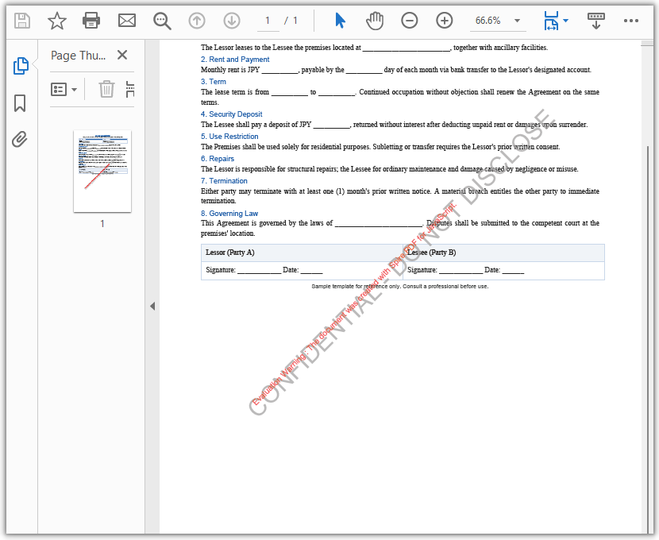This screenshot has width=659, height=540.
Task: Go to the previous page arrow
Action: click(197, 21)
